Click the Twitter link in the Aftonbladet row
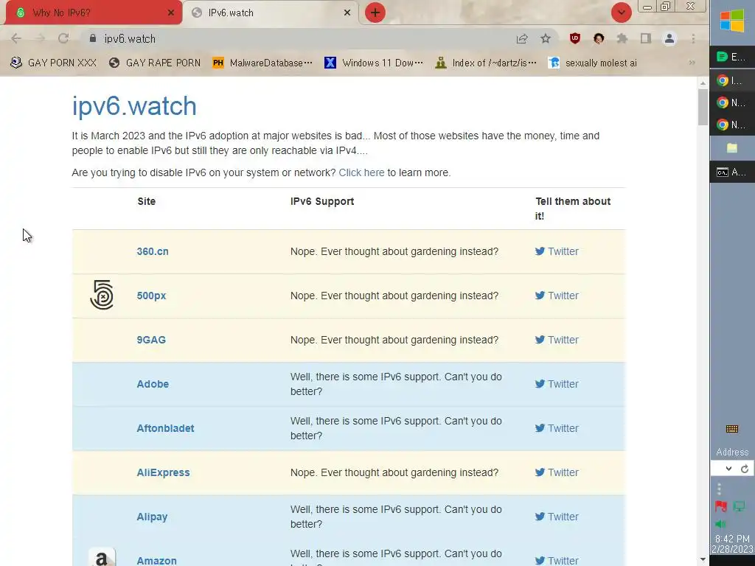Image resolution: width=755 pixels, height=566 pixels. click(557, 428)
